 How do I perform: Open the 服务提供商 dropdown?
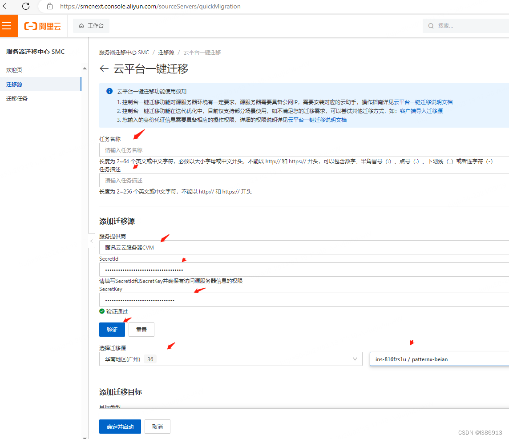click(304, 247)
